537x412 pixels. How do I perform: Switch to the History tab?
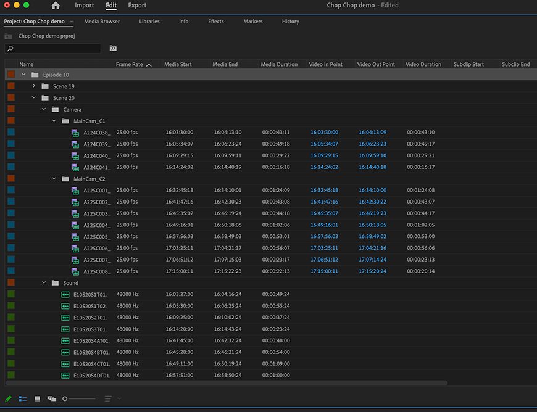291,22
